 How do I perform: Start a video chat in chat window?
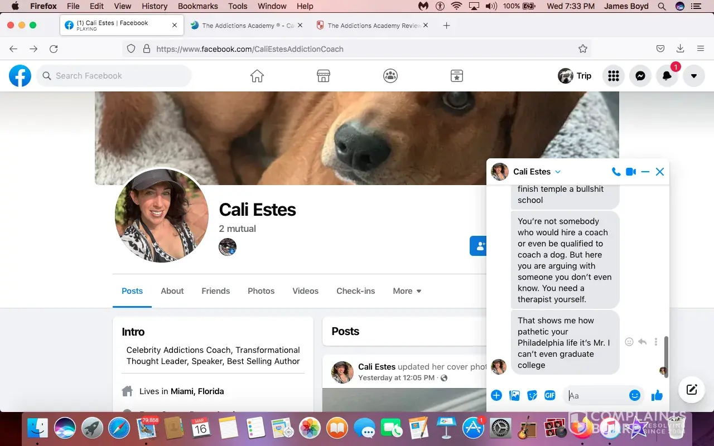point(631,172)
